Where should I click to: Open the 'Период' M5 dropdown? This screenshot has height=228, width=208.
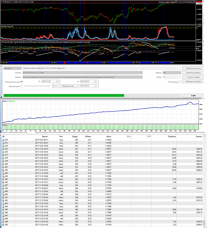(172, 73)
